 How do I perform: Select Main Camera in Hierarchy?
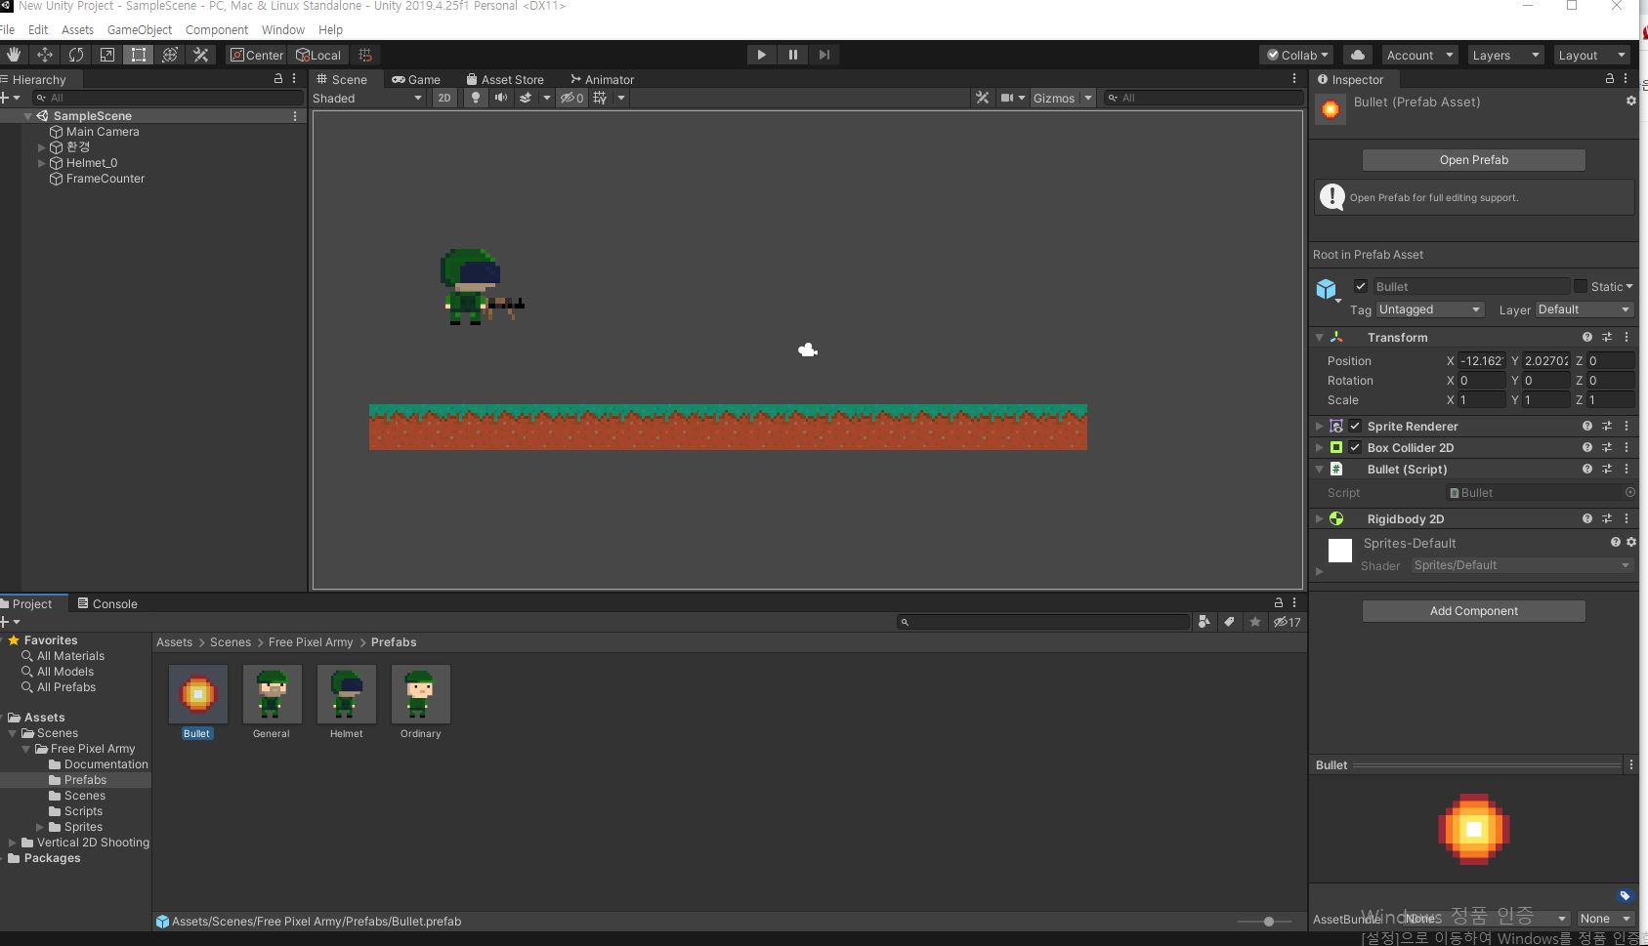[103, 131]
